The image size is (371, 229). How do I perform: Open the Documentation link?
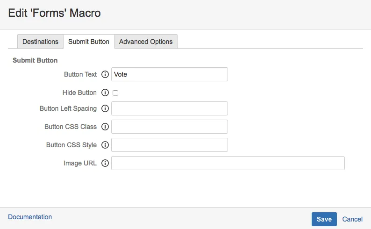(30, 217)
